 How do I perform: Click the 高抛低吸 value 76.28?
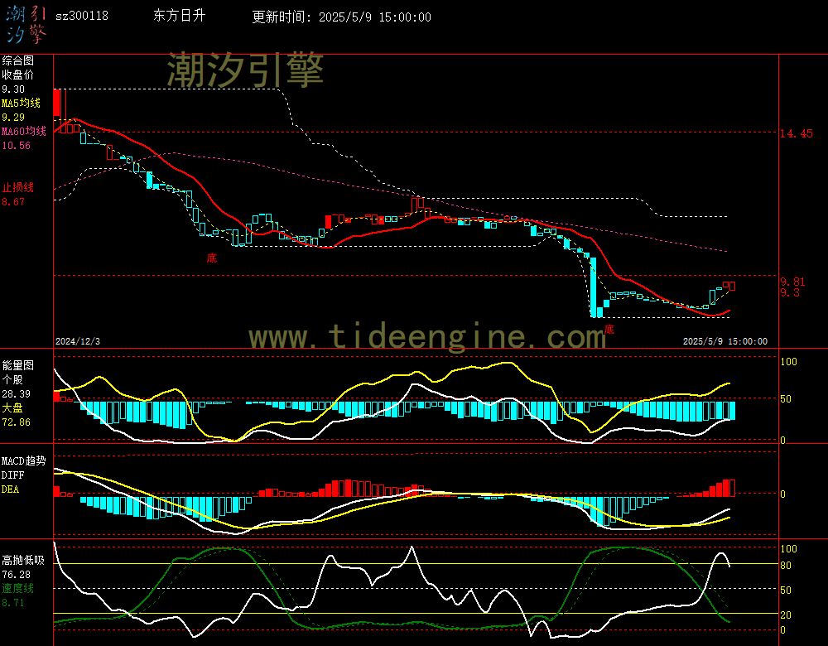click(x=16, y=575)
